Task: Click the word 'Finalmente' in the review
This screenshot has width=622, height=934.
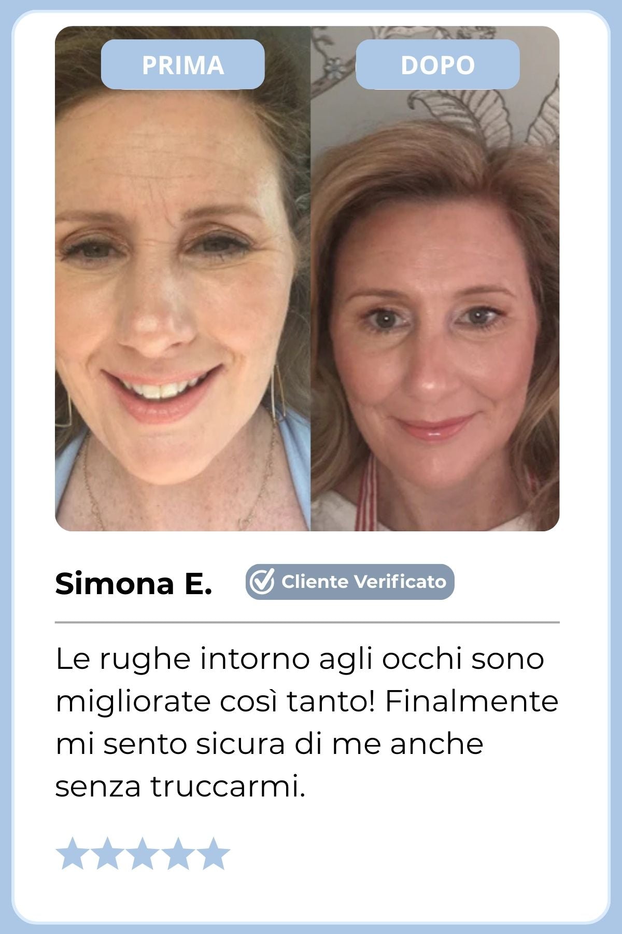Action: coord(472,702)
